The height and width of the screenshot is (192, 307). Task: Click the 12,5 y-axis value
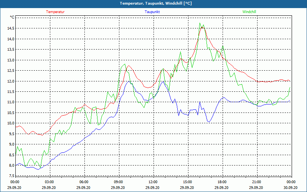[11, 71]
